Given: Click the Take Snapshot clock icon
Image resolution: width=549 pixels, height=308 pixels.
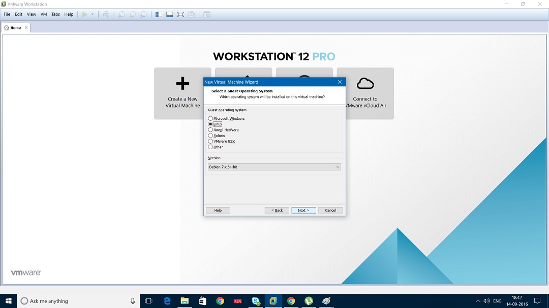Looking at the screenshot, I should pos(121,14).
